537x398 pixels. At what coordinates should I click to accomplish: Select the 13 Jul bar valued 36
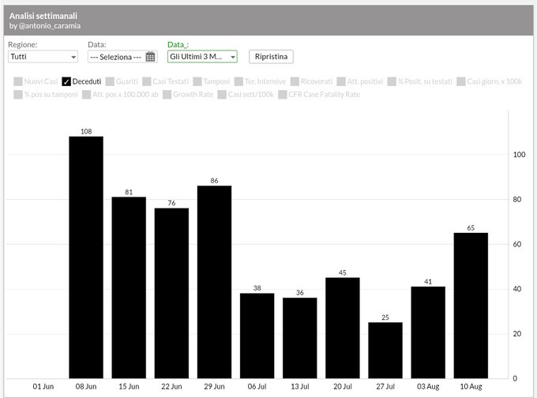pos(299,338)
